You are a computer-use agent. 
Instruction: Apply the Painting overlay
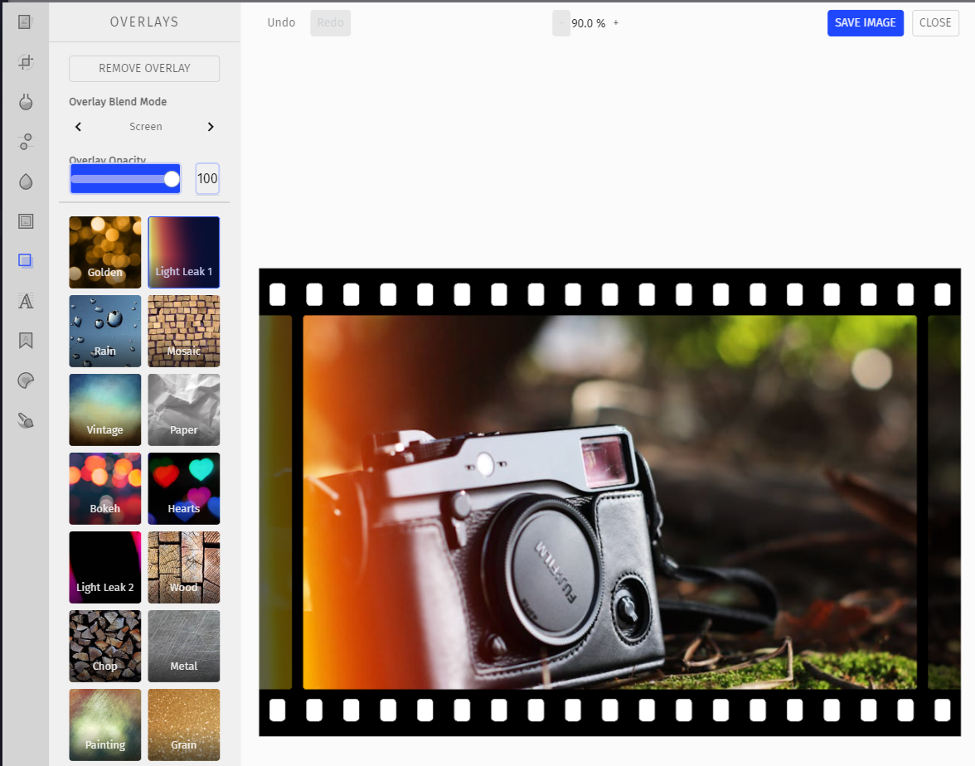[x=105, y=725]
